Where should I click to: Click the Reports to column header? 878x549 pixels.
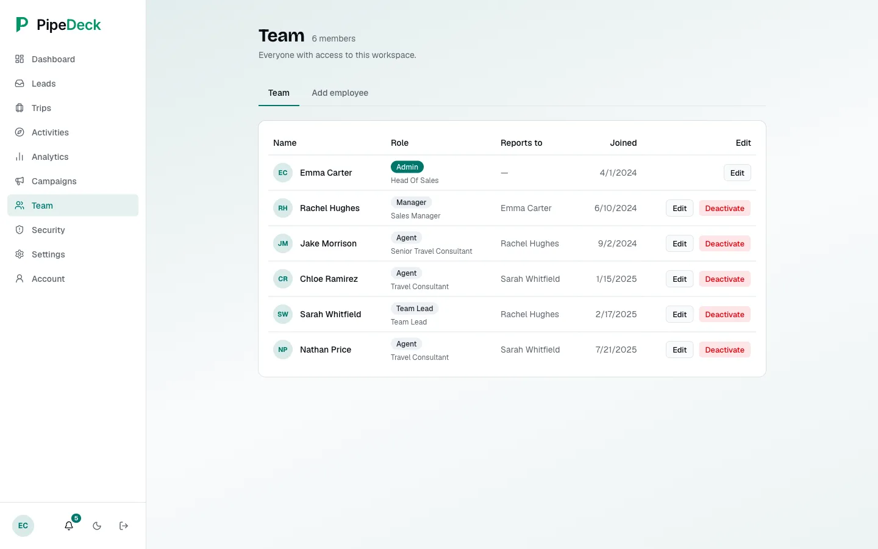[521, 143]
